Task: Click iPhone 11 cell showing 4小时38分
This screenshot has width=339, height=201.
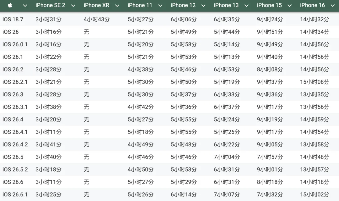Action: 141,69
